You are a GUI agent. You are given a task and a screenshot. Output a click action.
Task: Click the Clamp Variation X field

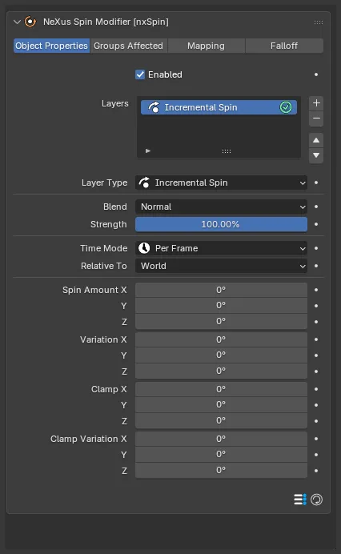tap(221, 439)
